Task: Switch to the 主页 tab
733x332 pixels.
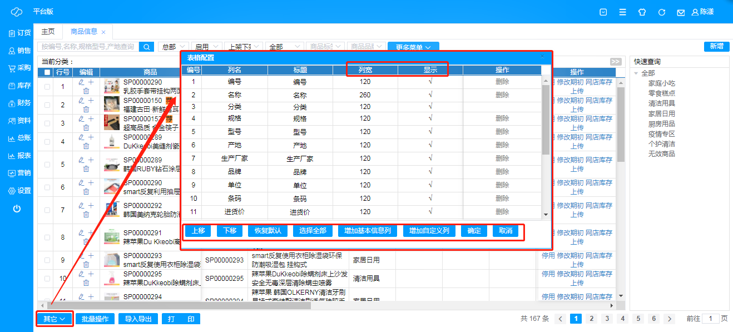Action: pyautogui.click(x=48, y=32)
